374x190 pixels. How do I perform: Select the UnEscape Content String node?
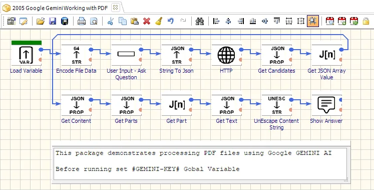[276, 105]
